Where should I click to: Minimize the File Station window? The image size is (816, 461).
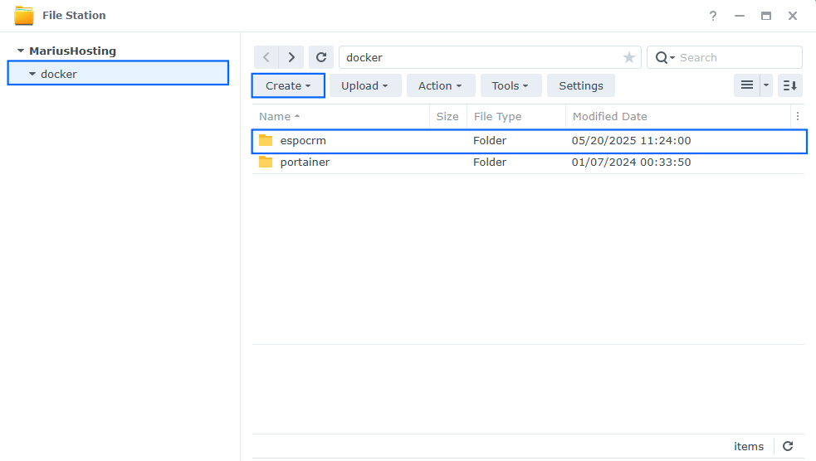pyautogui.click(x=740, y=16)
